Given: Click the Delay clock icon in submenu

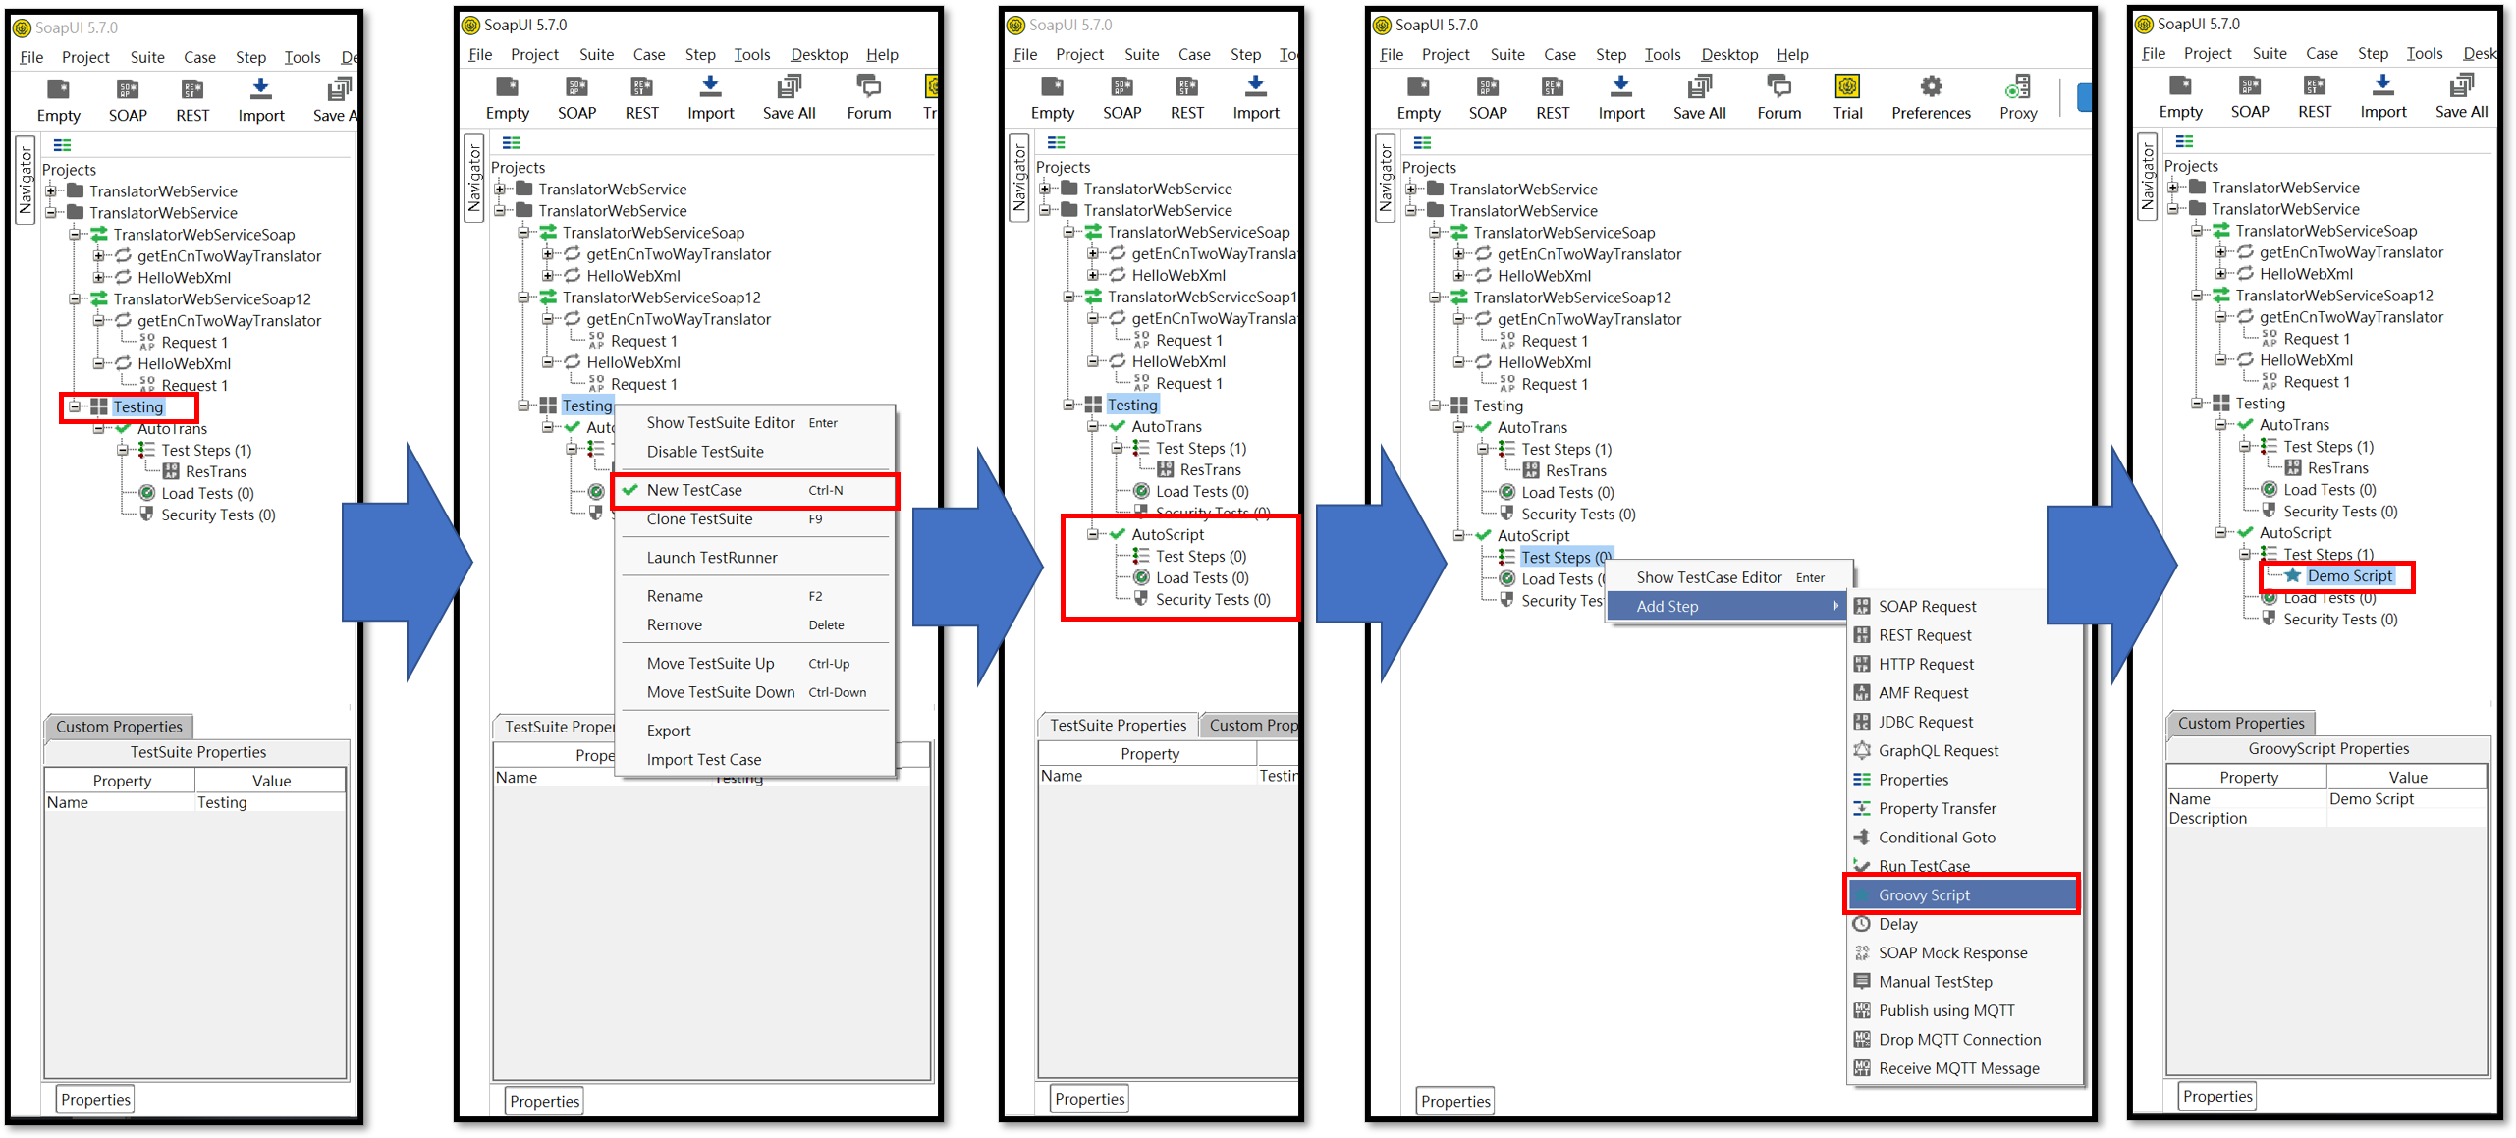Looking at the screenshot, I should point(1861,924).
